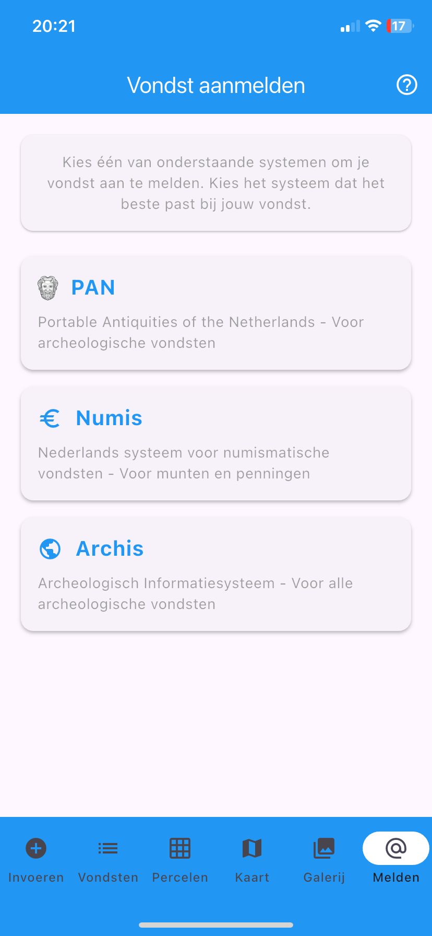Tap the euro symbol icon
This screenshot has height=936, width=432.
(x=50, y=418)
